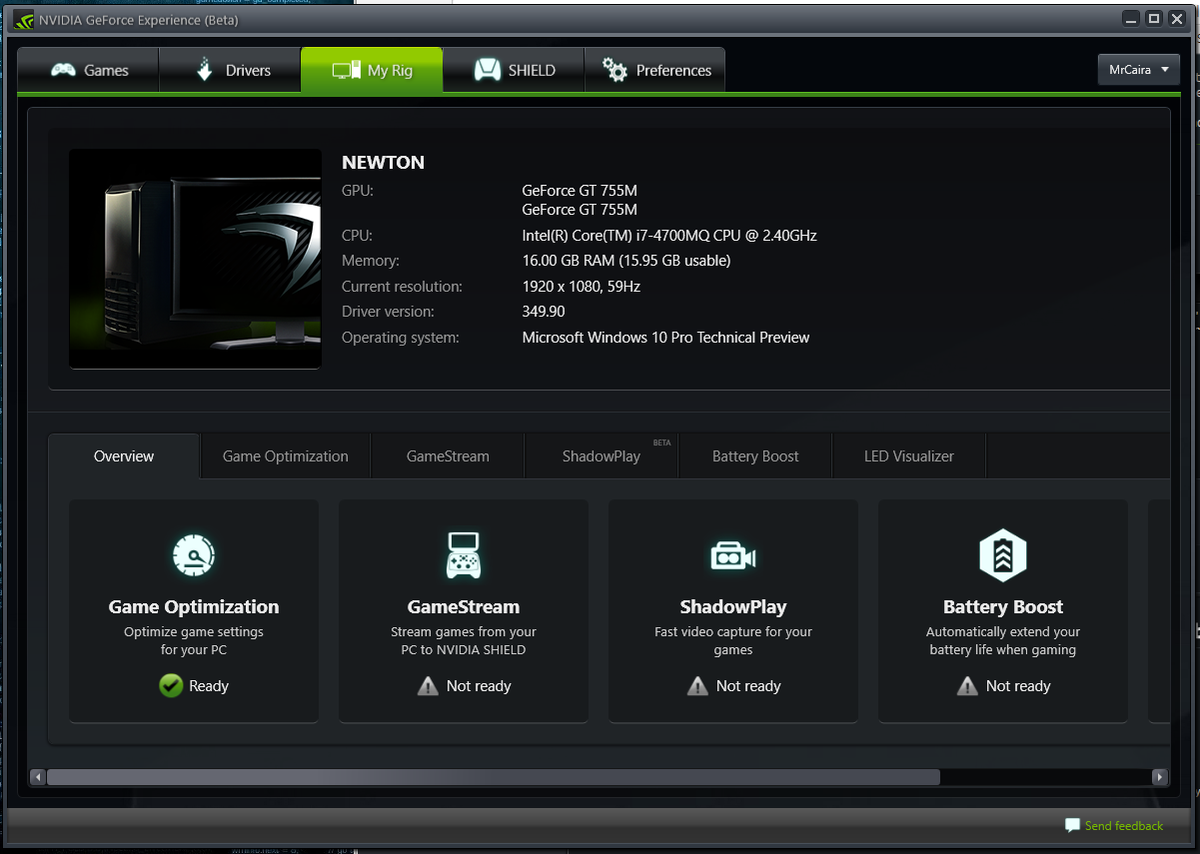Click the PC rig thumbnail image
The height and width of the screenshot is (854, 1200).
(x=195, y=259)
